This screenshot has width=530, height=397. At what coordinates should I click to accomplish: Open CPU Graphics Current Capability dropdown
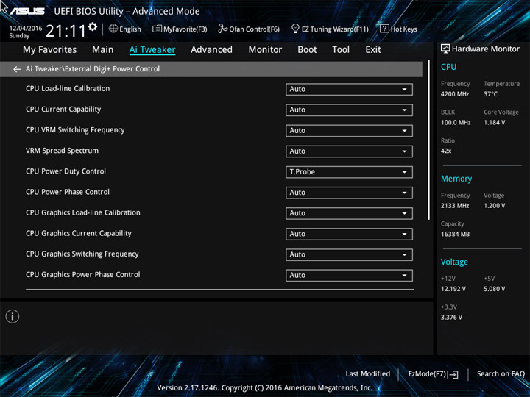(349, 234)
